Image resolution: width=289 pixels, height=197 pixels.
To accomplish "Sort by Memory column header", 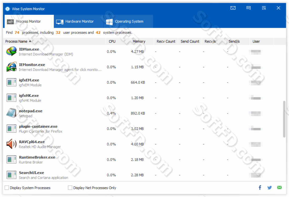I will tap(142, 42).
